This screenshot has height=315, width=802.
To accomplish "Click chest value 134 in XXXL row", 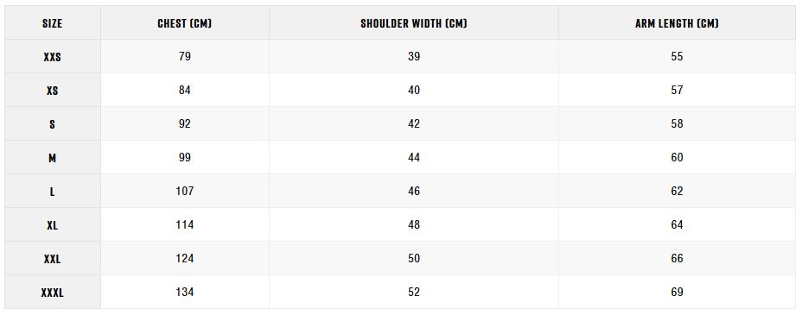I will (185, 292).
